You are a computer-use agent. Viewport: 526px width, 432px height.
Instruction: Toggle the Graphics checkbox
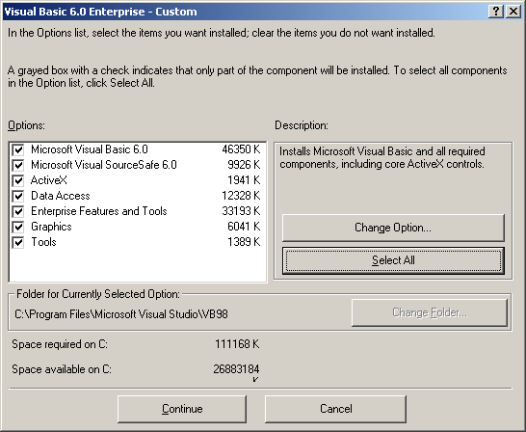coord(18,227)
